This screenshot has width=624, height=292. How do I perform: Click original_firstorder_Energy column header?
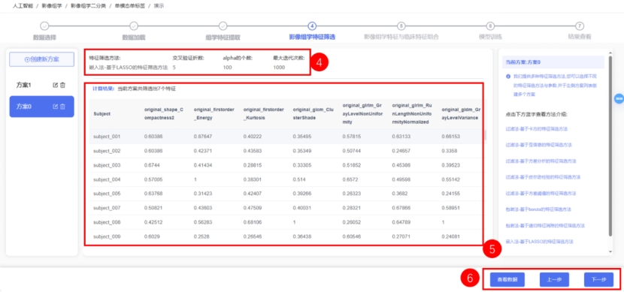(214, 113)
